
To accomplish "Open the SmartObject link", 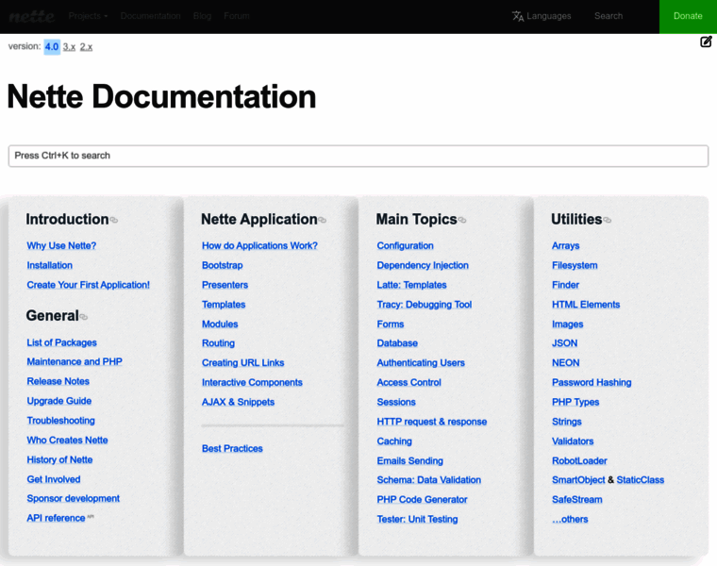I will pos(578,480).
